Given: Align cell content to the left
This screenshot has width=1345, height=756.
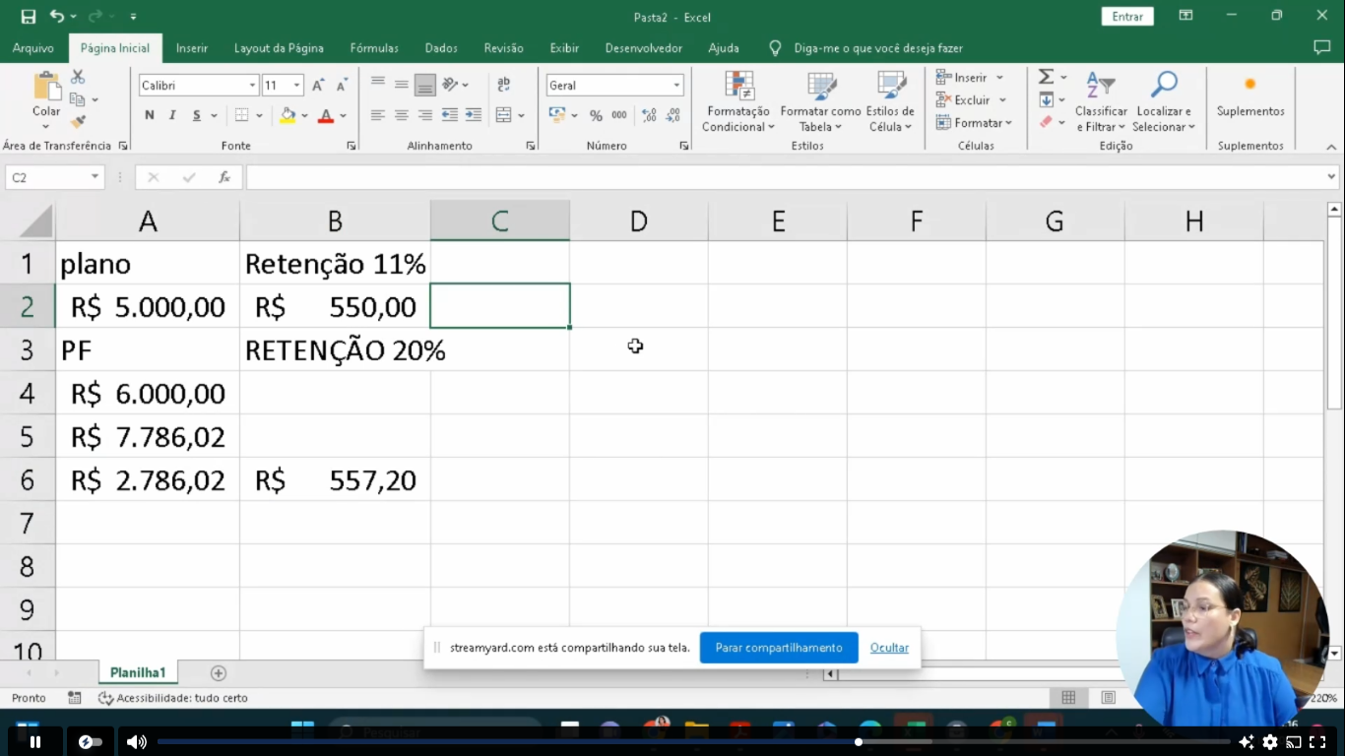Looking at the screenshot, I should [x=377, y=115].
